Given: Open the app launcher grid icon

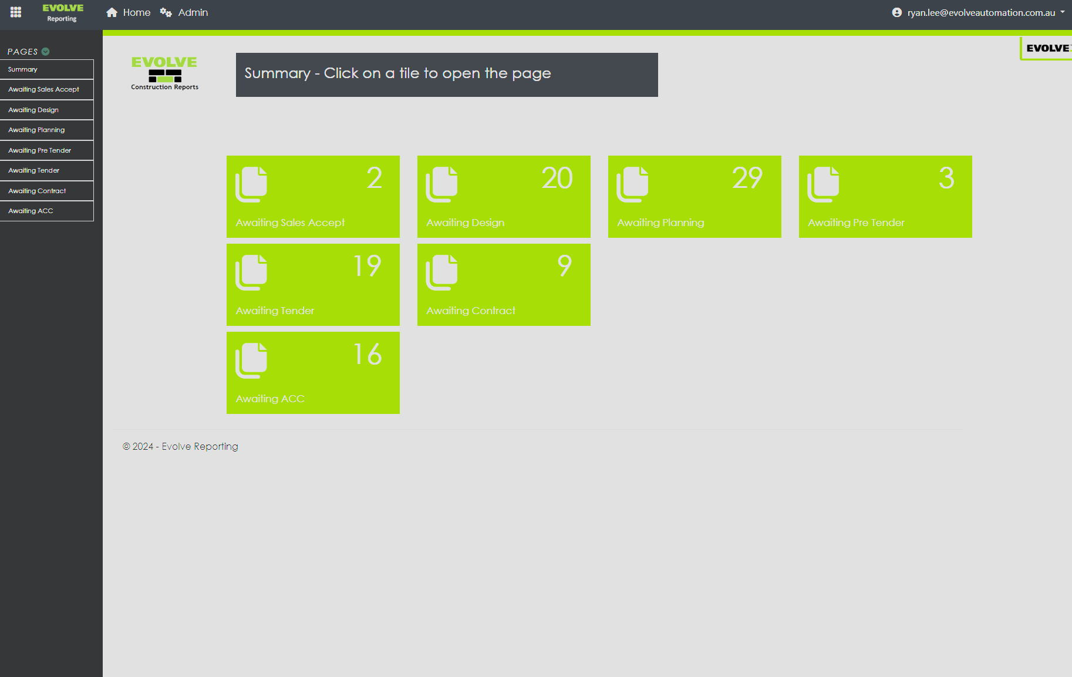Looking at the screenshot, I should click(x=16, y=12).
